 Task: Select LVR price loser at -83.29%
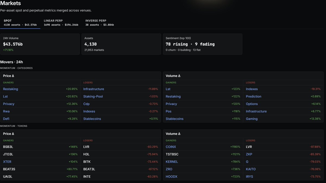[x=121, y=147]
